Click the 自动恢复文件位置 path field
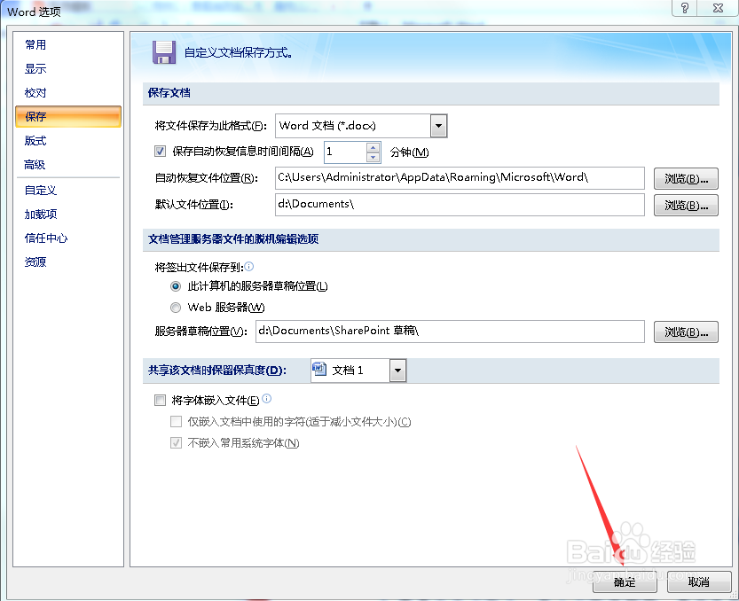 click(460, 178)
